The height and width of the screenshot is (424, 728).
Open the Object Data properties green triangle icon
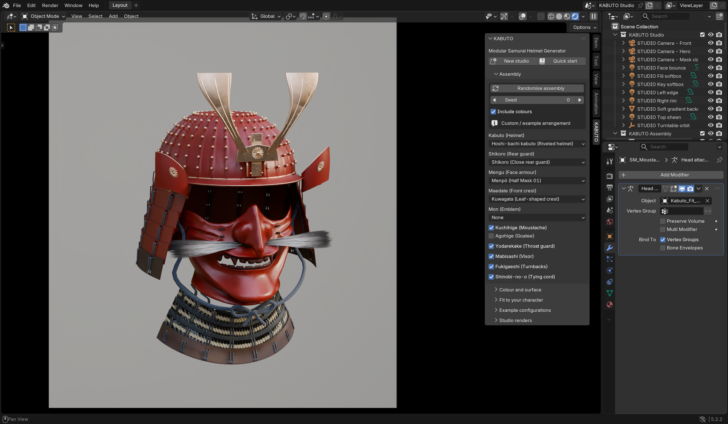coord(609,293)
